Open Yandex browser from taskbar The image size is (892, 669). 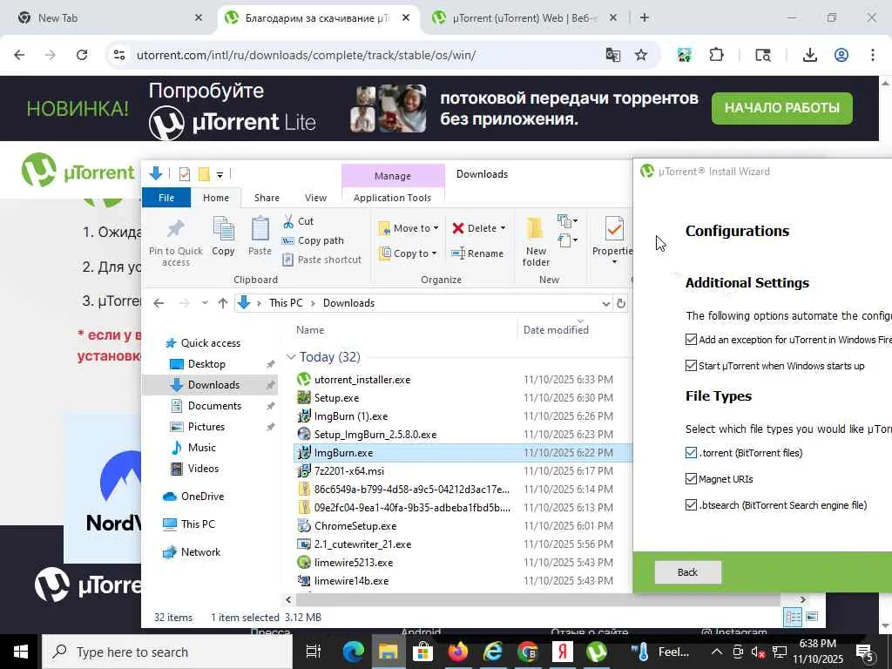(563, 652)
